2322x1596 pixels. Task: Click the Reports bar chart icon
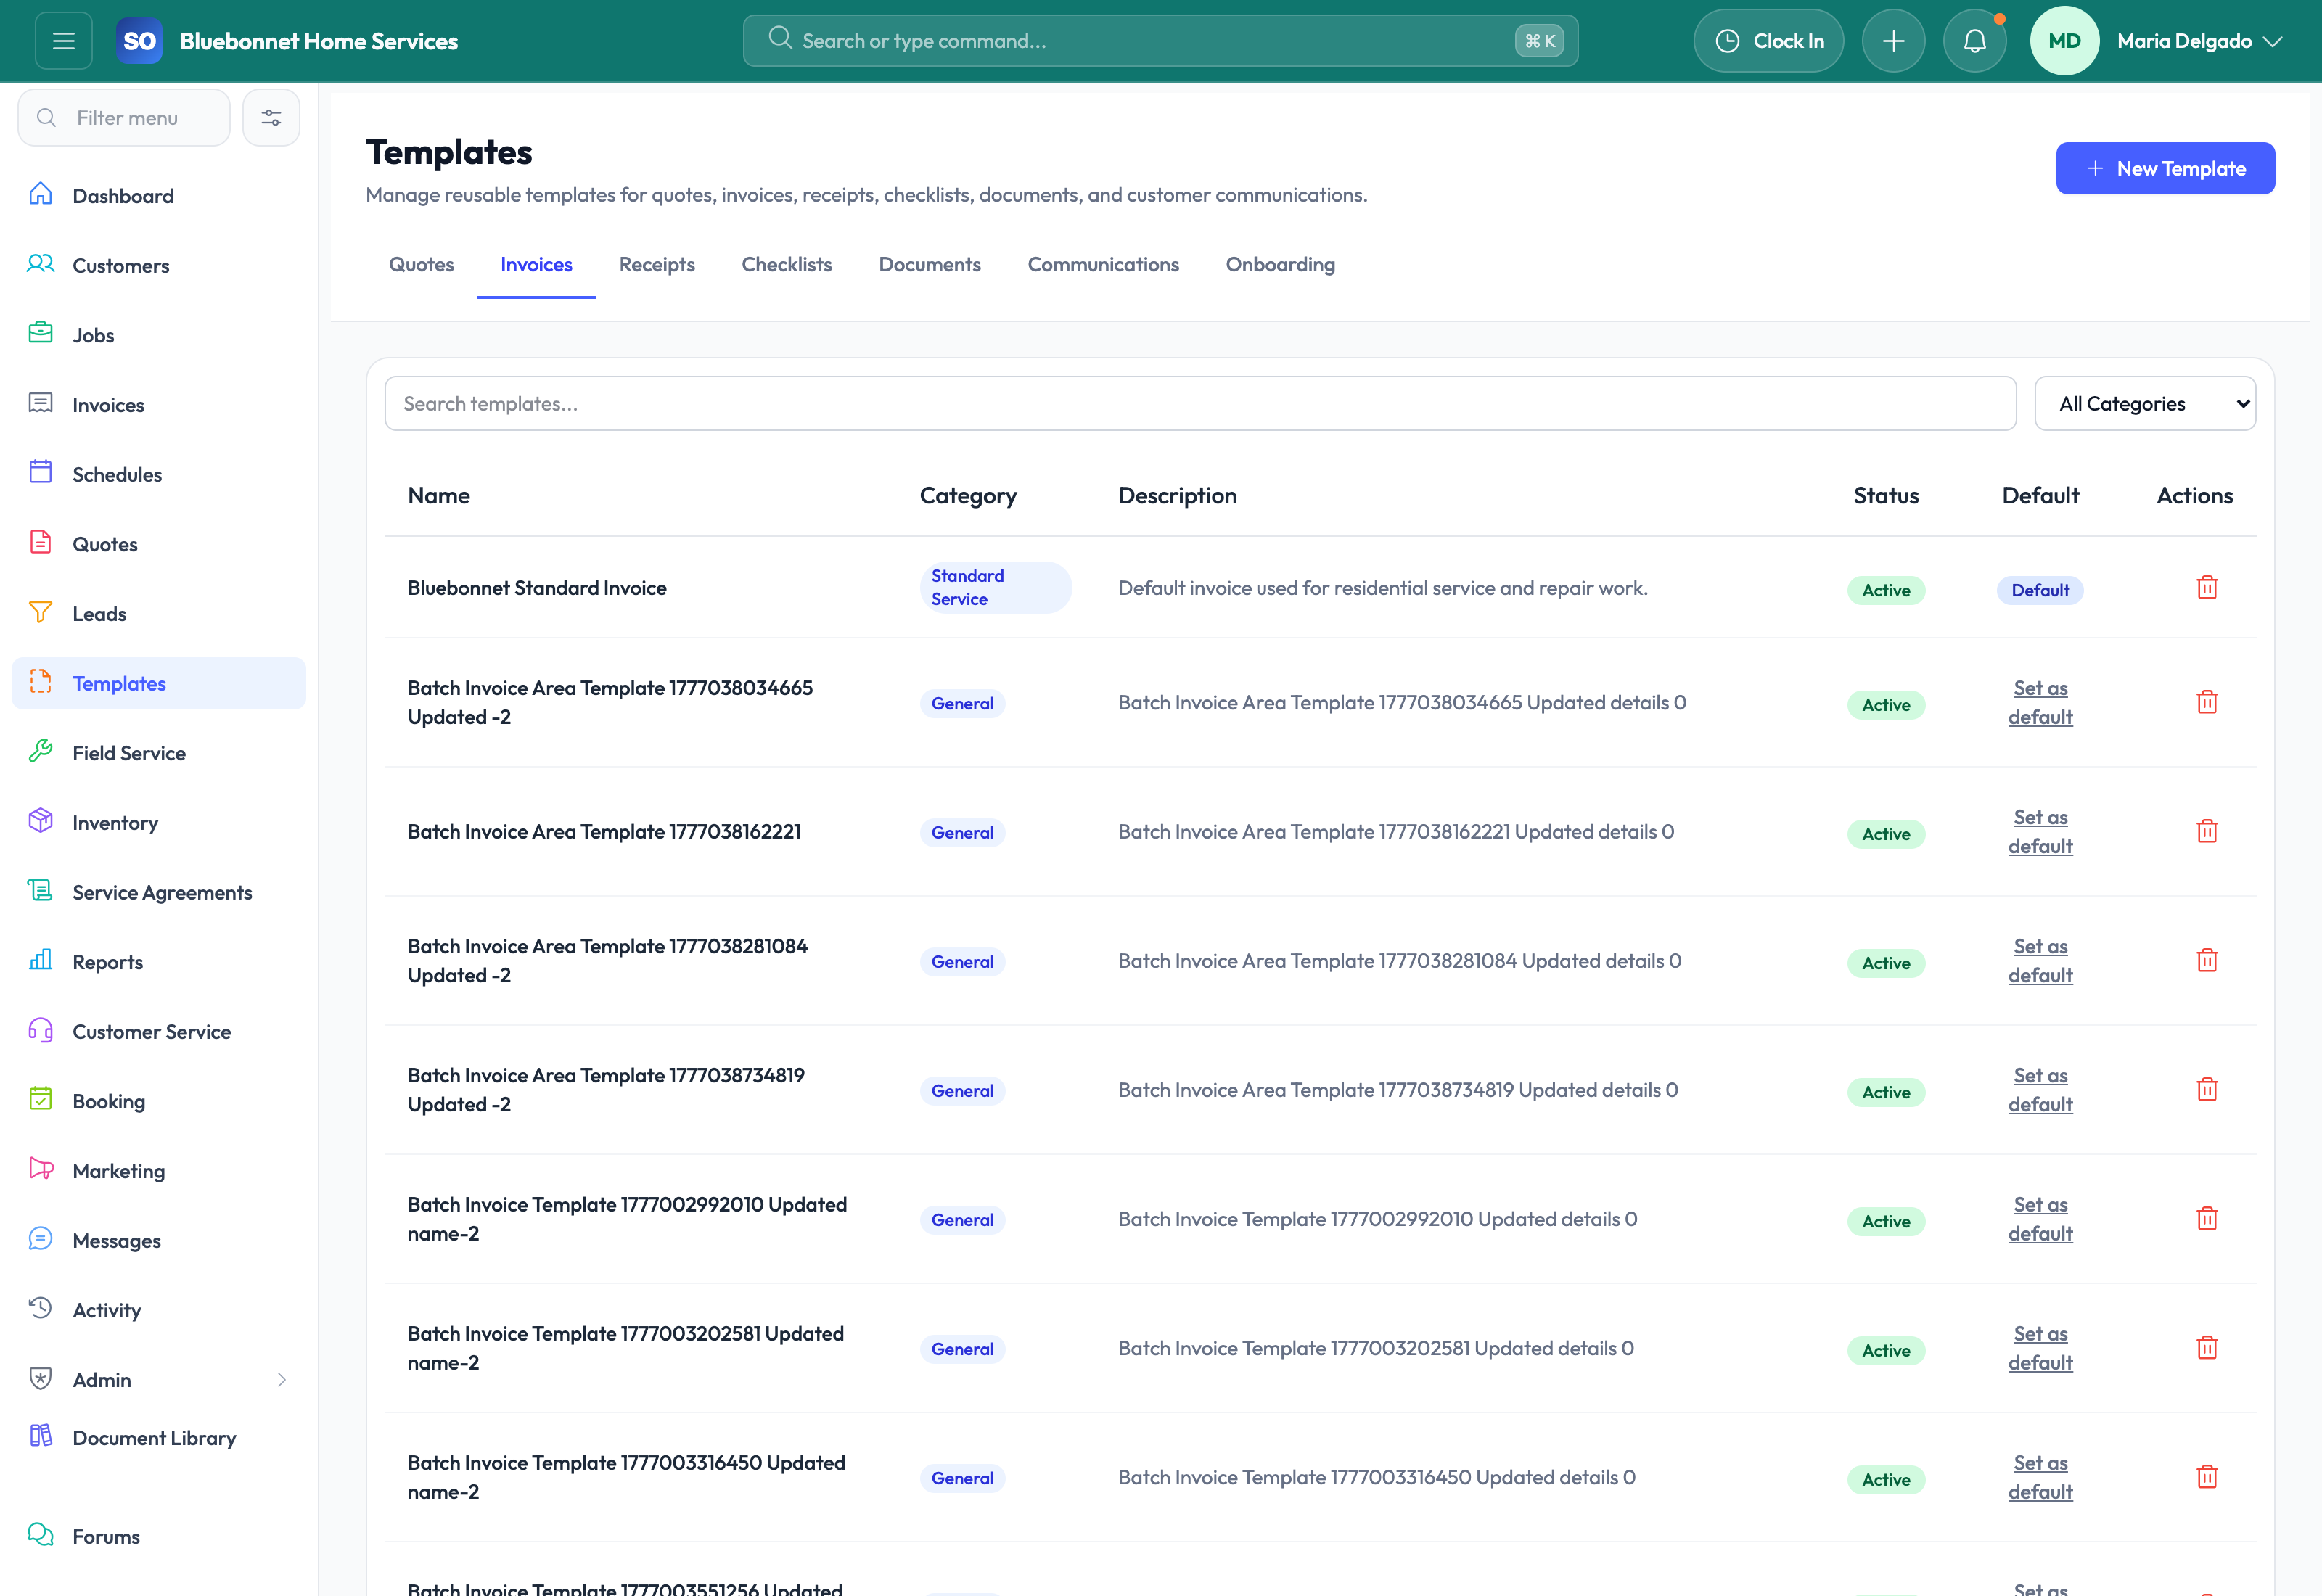41,960
